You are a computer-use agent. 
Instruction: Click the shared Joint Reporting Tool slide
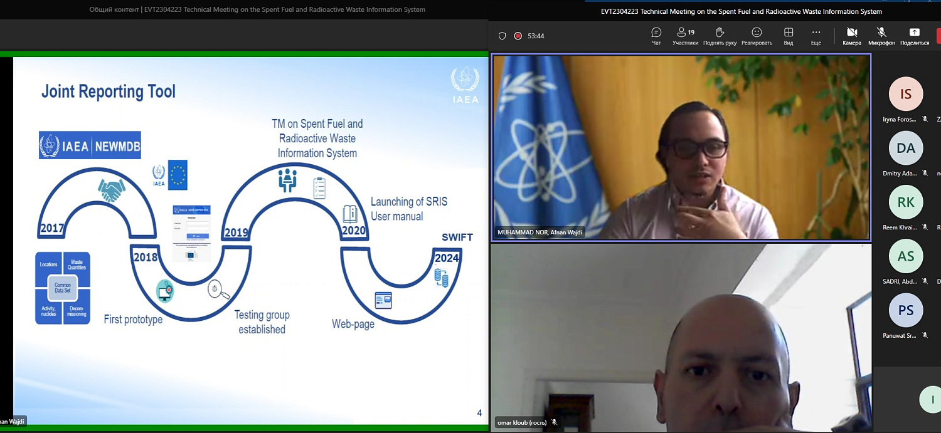251,238
